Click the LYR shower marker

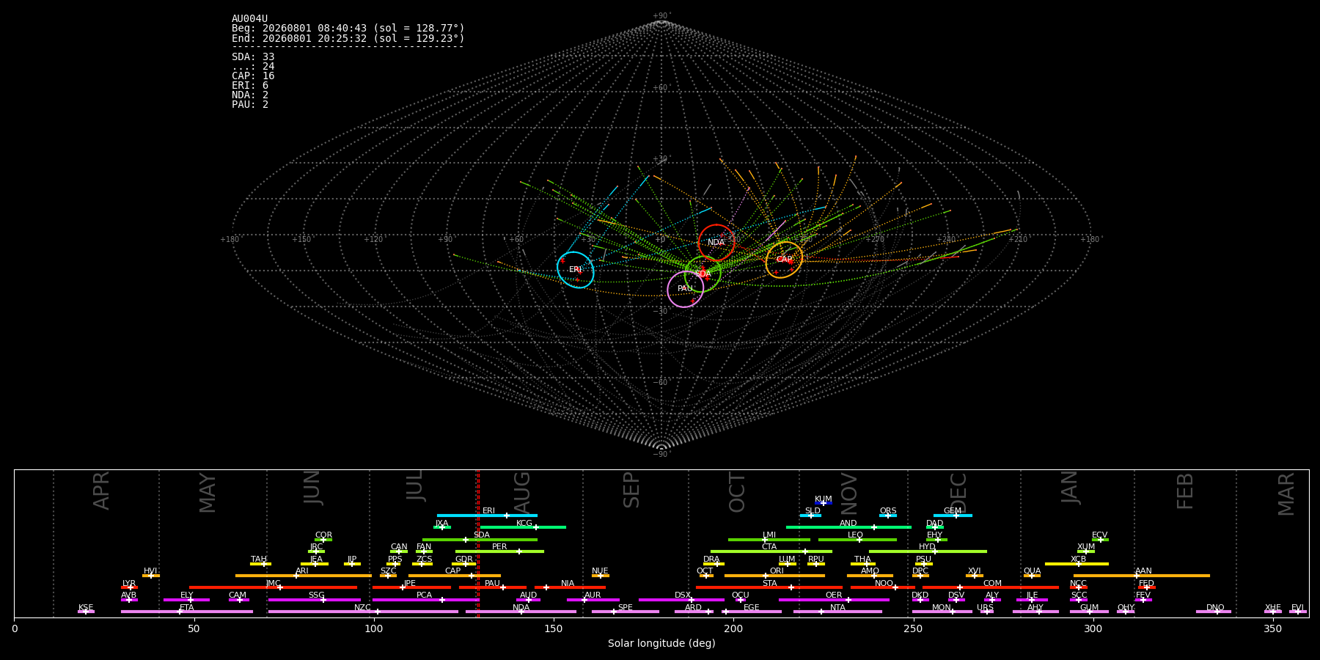click(129, 587)
